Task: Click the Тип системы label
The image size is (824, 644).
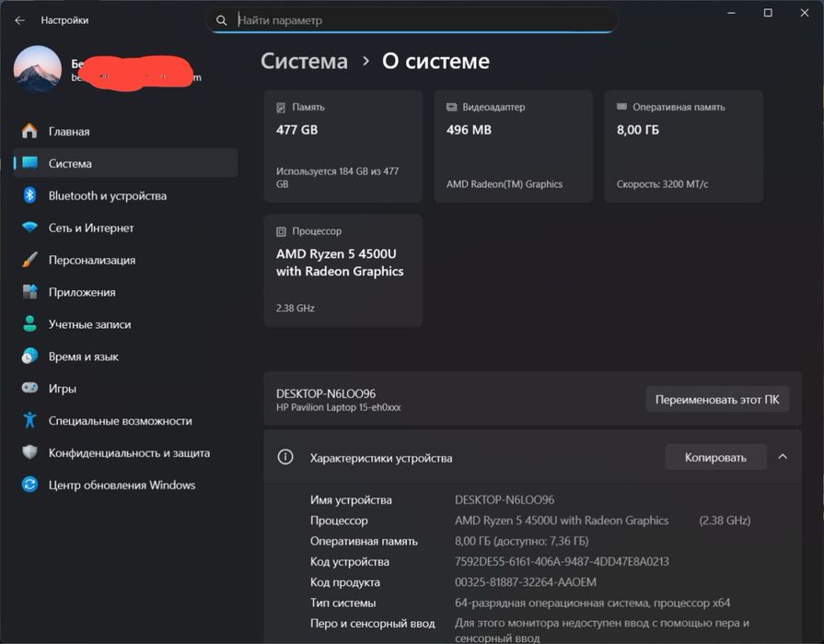Action: pos(342,603)
